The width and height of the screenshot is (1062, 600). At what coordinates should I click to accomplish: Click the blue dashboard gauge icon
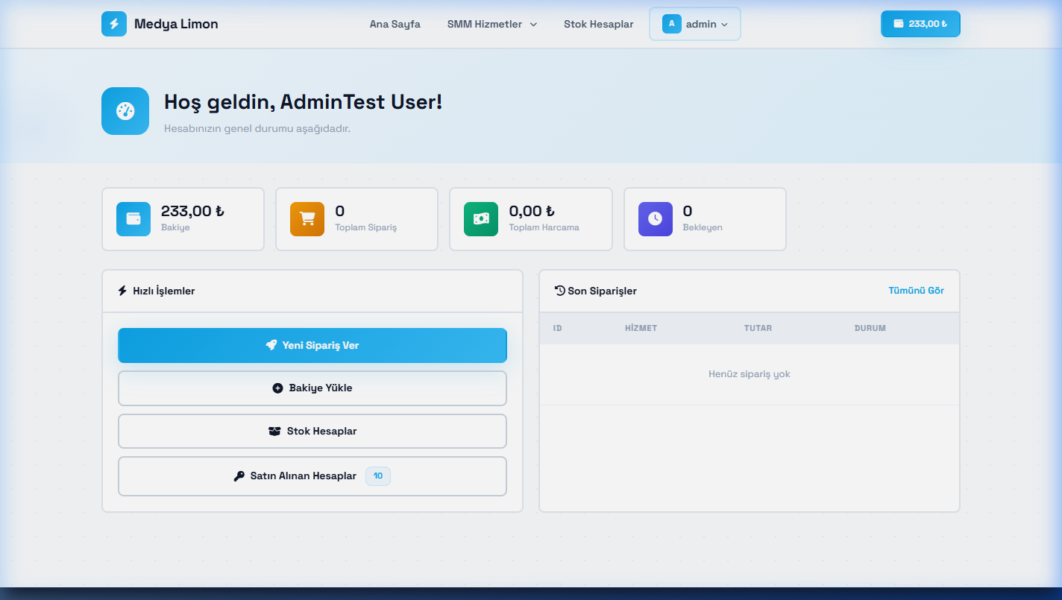pos(125,111)
